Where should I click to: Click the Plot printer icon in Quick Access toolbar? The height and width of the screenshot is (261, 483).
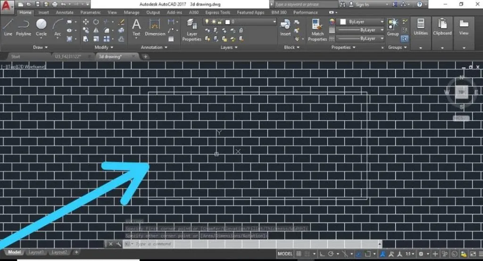click(55, 4)
